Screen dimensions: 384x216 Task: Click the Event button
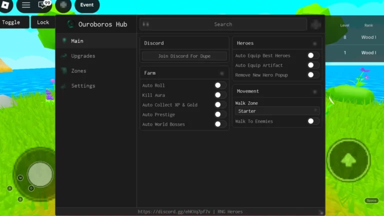[87, 5]
